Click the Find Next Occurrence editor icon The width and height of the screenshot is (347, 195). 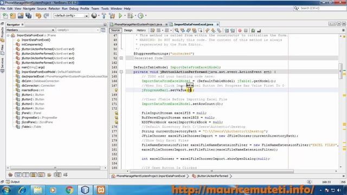pyautogui.click(x=188, y=30)
